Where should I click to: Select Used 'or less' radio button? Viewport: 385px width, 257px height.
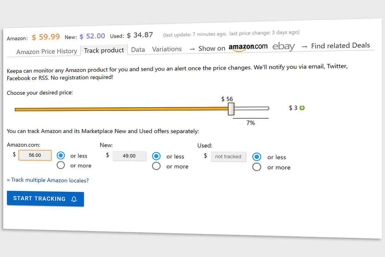click(257, 157)
